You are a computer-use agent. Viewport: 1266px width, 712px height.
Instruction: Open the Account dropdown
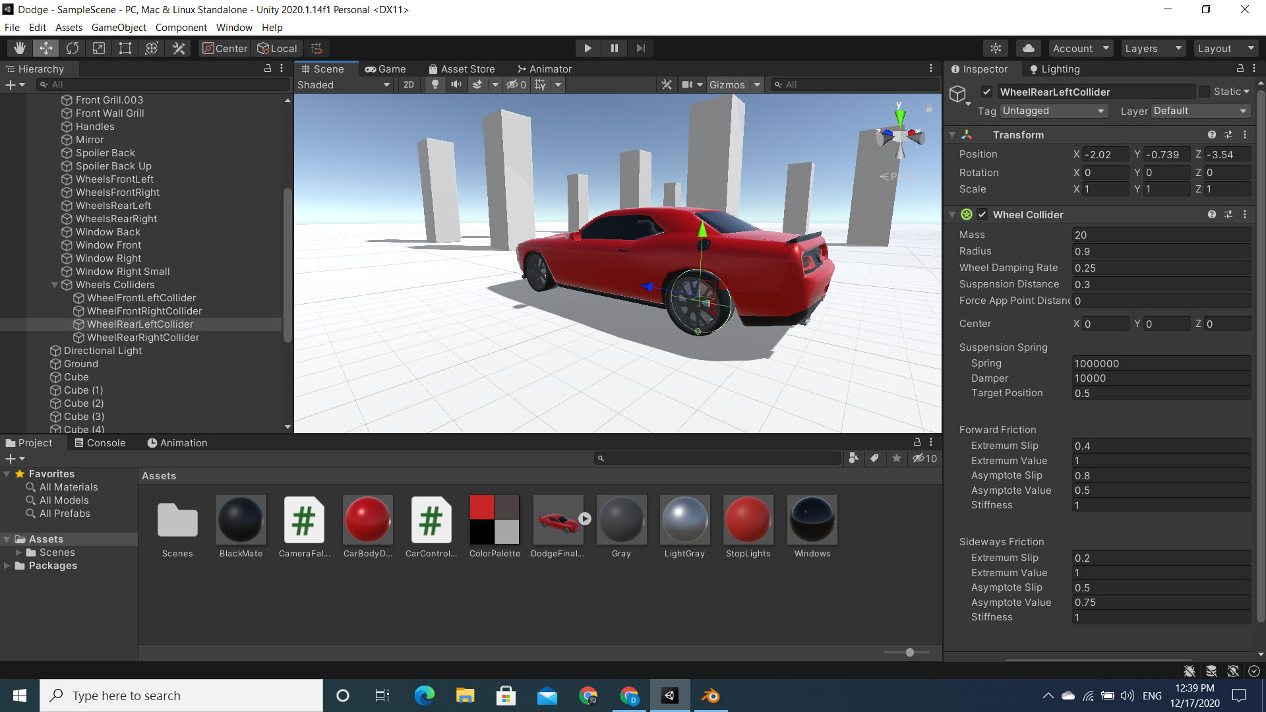[1080, 48]
